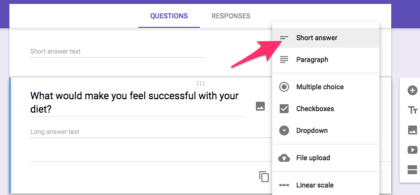420x195 pixels.
Task: Click the add section sidebar icon
Action: 413,170
